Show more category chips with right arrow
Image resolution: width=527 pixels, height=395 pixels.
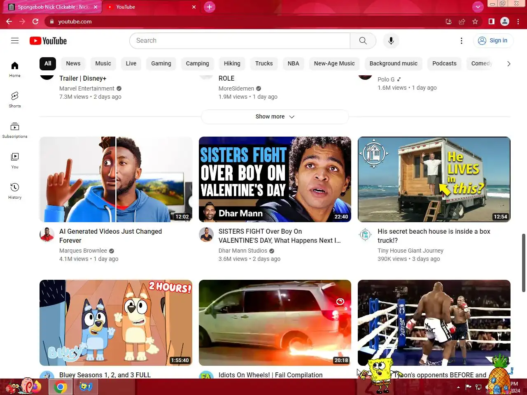[508, 64]
